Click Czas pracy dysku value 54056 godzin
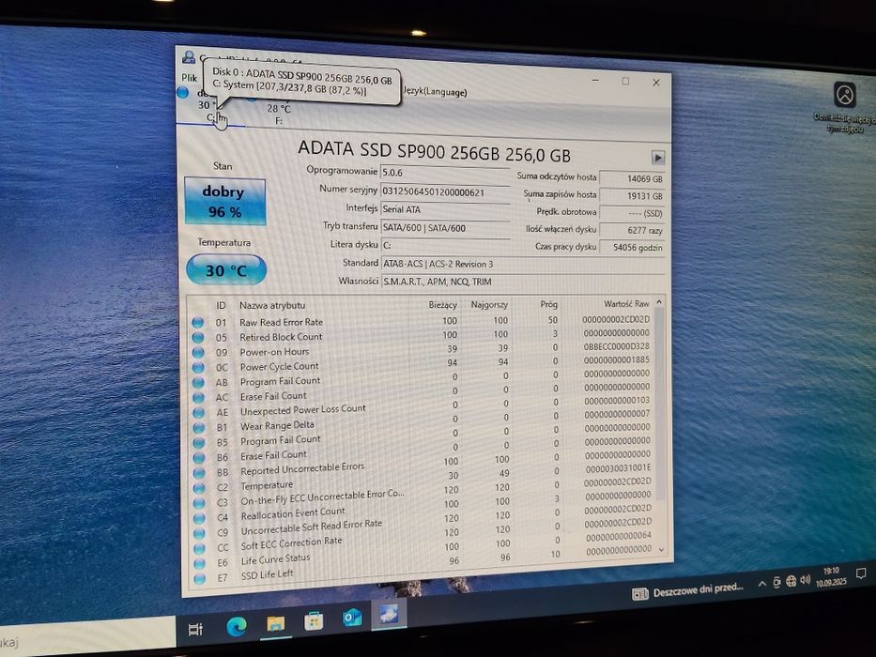This screenshot has width=876, height=657. [632, 247]
